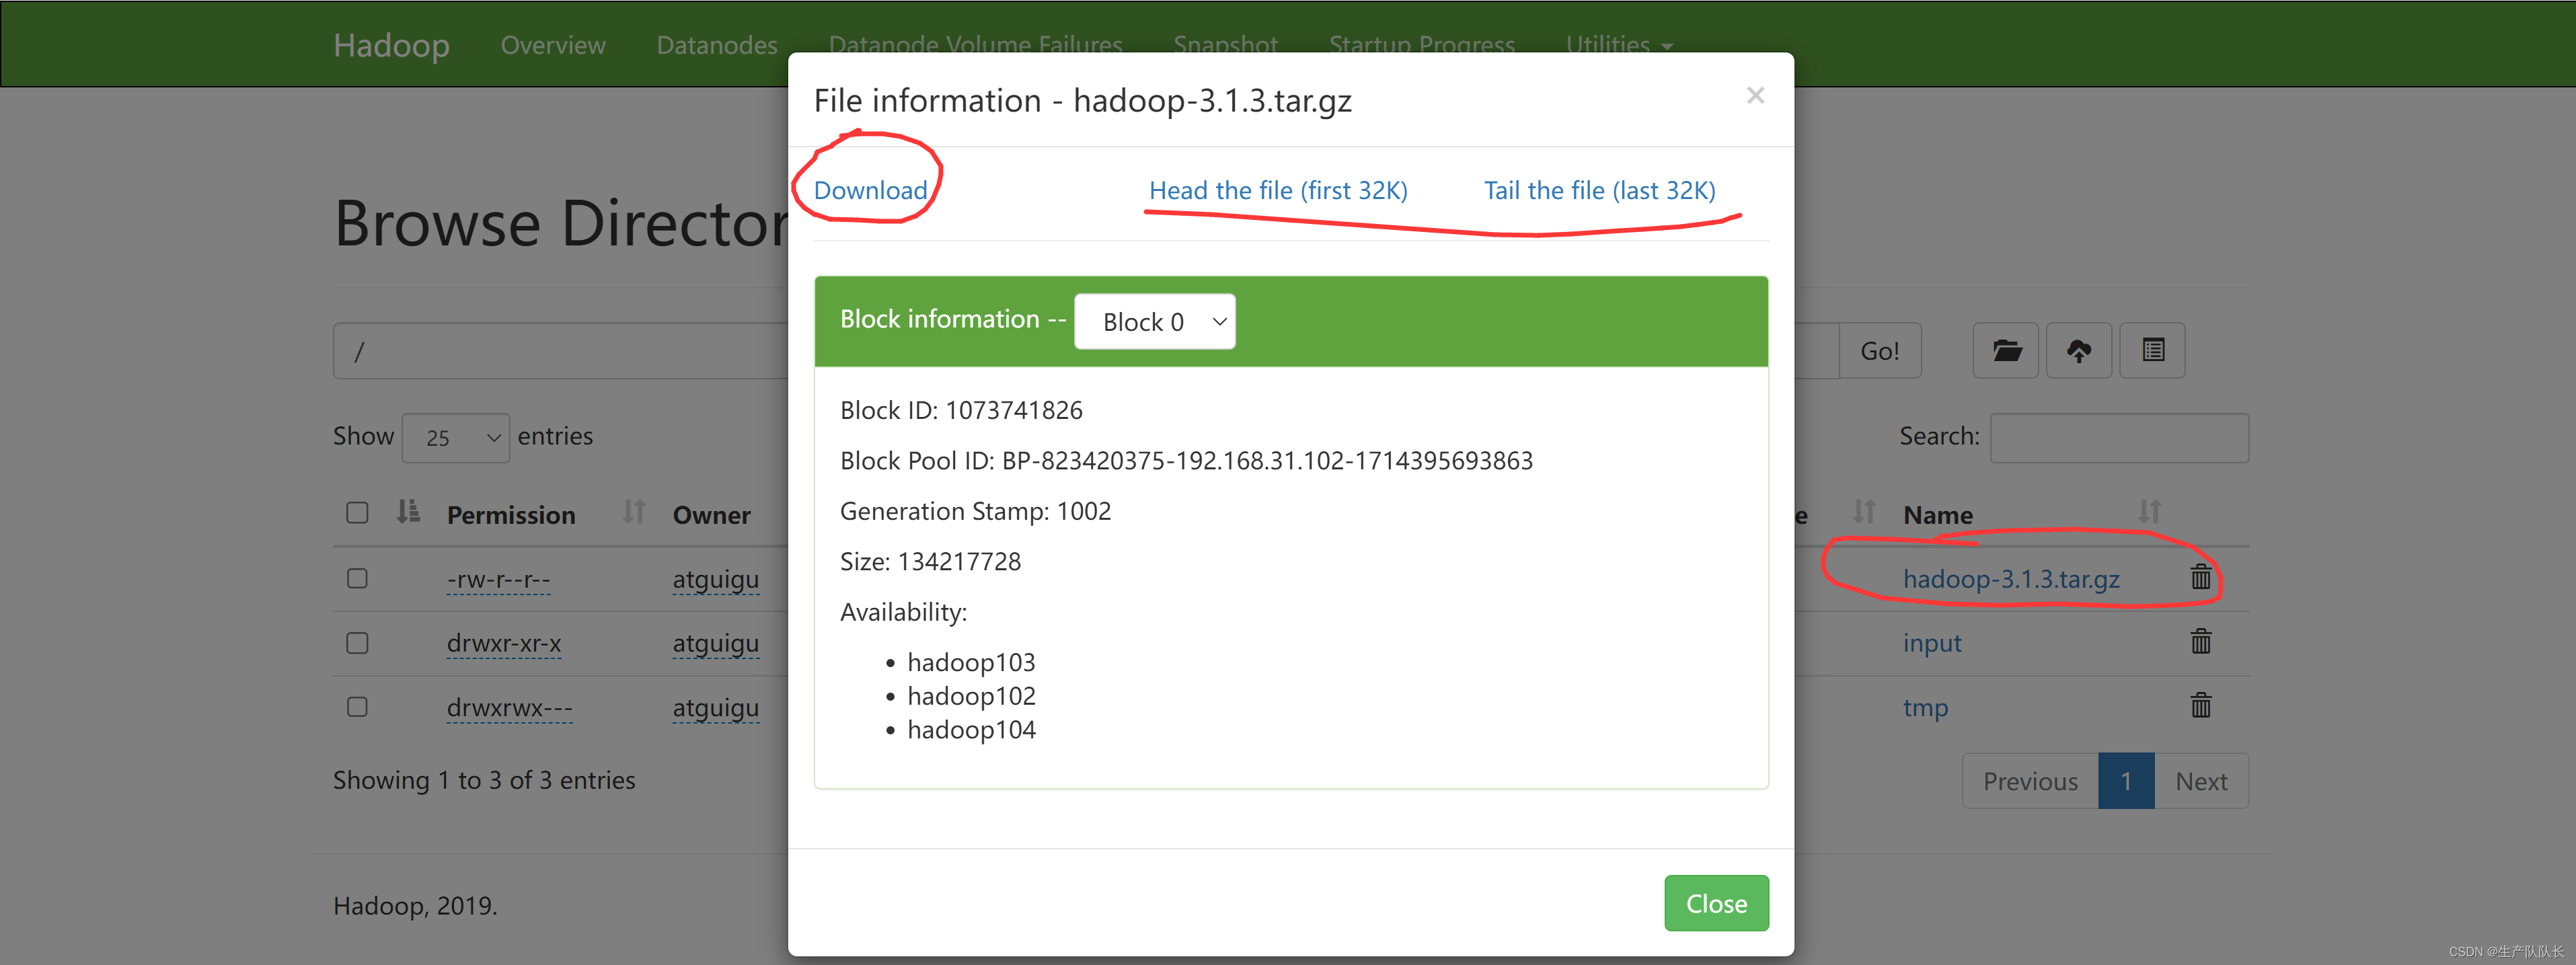Open the Block 0 selection dropdown

pyautogui.click(x=1154, y=322)
